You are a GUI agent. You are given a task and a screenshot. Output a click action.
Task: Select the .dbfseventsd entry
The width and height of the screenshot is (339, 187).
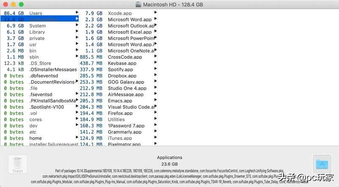coord(39,76)
